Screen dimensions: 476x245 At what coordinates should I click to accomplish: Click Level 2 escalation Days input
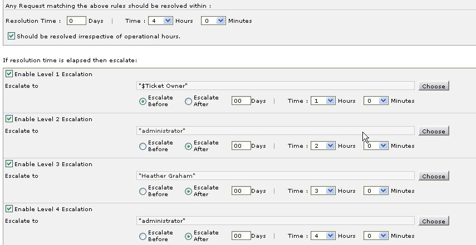click(241, 146)
